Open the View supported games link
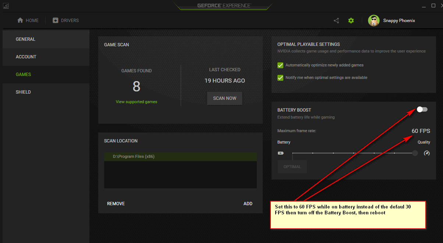The image size is (443, 243). coord(137,102)
